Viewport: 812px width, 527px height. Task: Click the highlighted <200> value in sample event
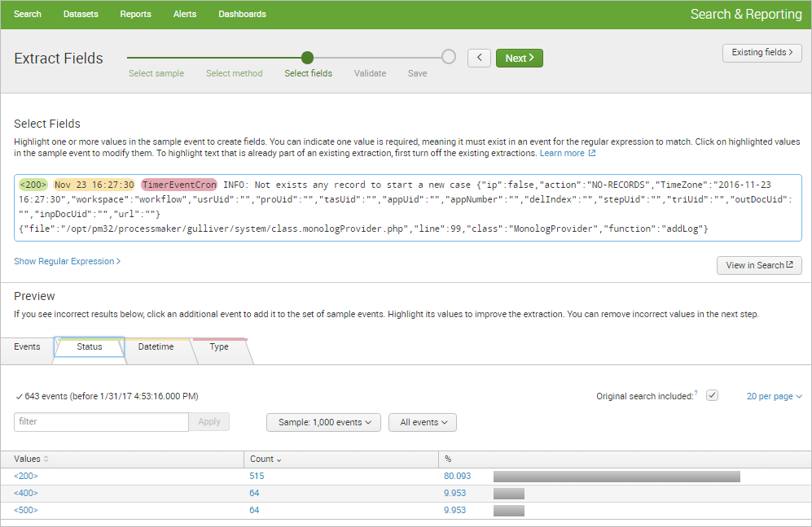33,185
